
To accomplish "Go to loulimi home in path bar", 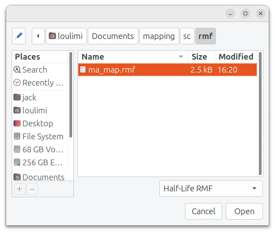I will [x=66, y=36].
